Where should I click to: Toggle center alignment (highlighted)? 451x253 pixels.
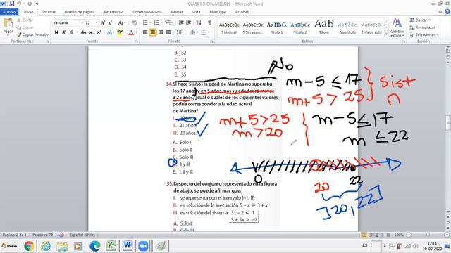(x=153, y=32)
